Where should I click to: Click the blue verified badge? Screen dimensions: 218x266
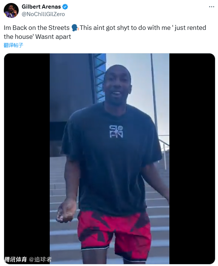tap(65, 7)
